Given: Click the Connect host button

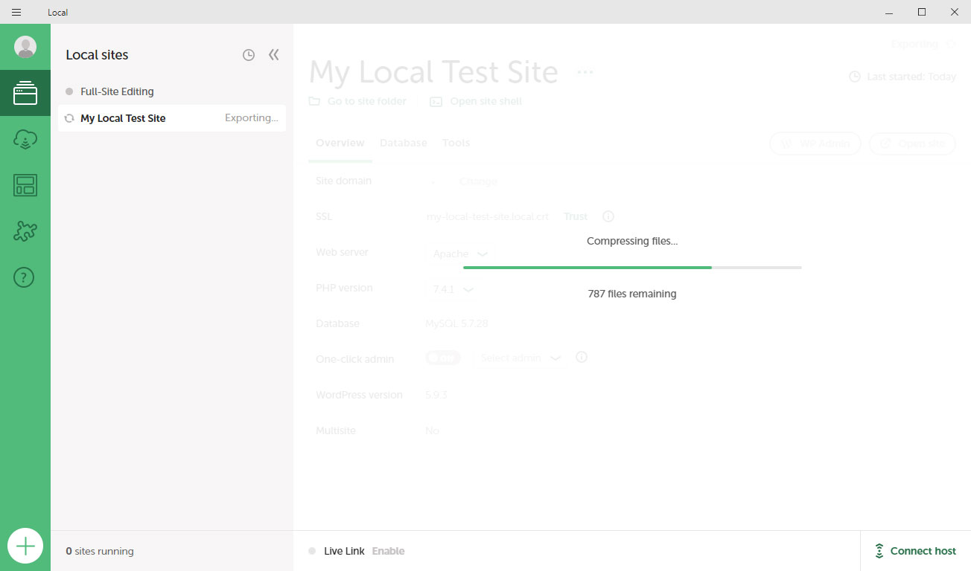Looking at the screenshot, I should 915,551.
